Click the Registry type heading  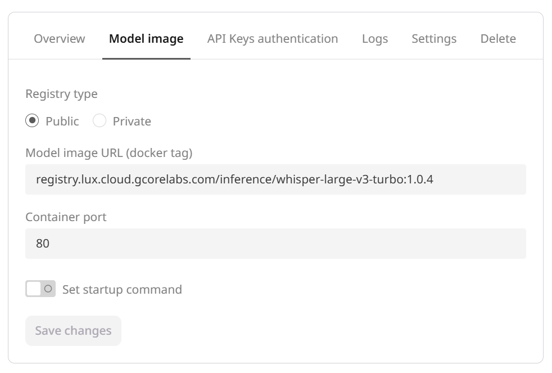coord(61,93)
